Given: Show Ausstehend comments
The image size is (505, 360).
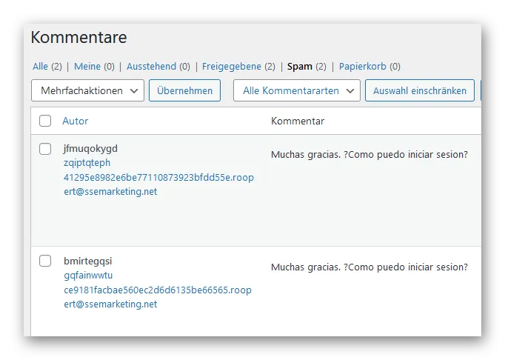Looking at the screenshot, I should tap(151, 67).
